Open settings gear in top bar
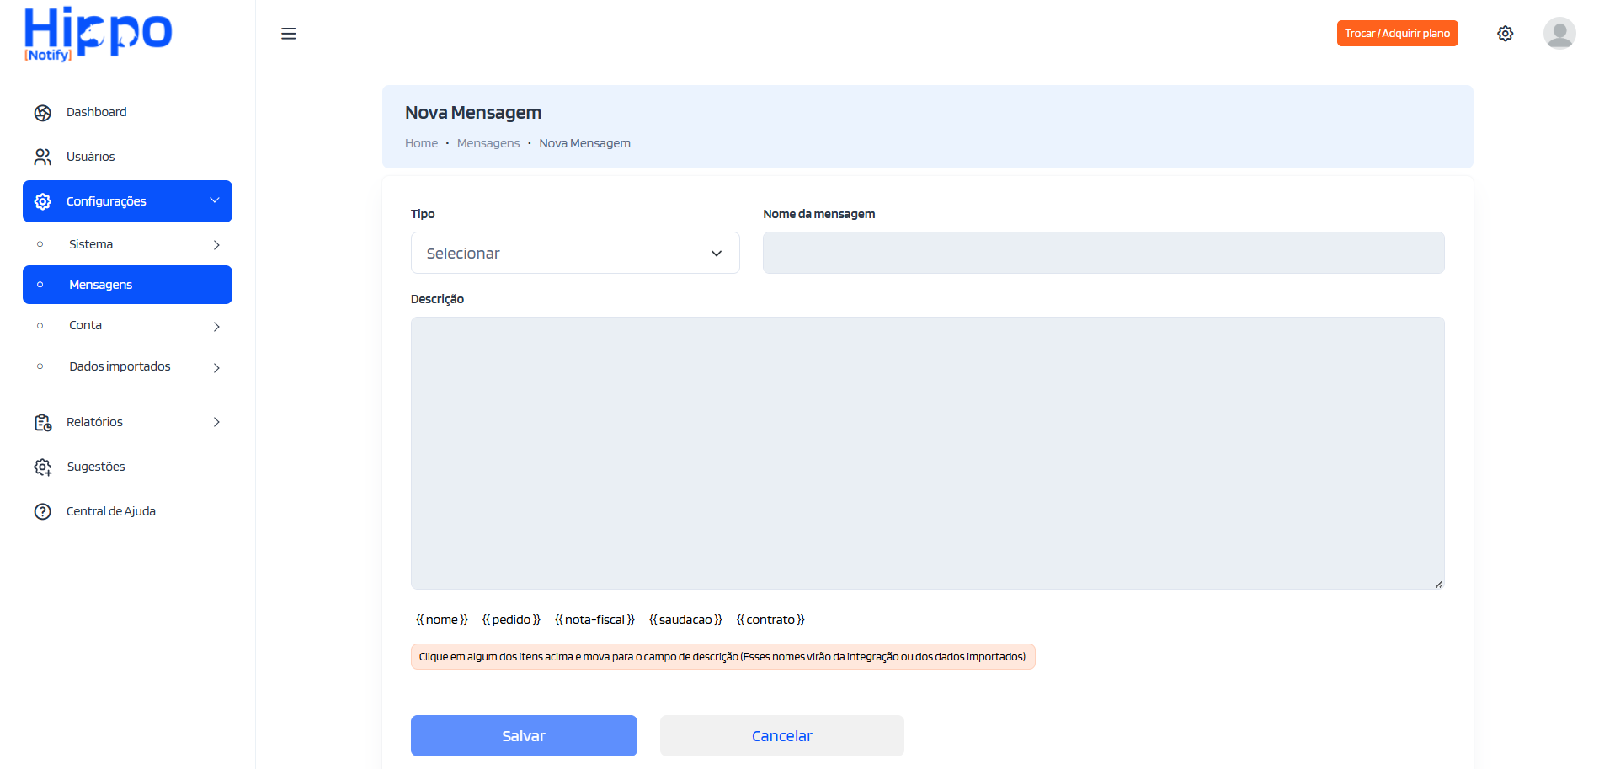1599x769 pixels. [x=1505, y=34]
